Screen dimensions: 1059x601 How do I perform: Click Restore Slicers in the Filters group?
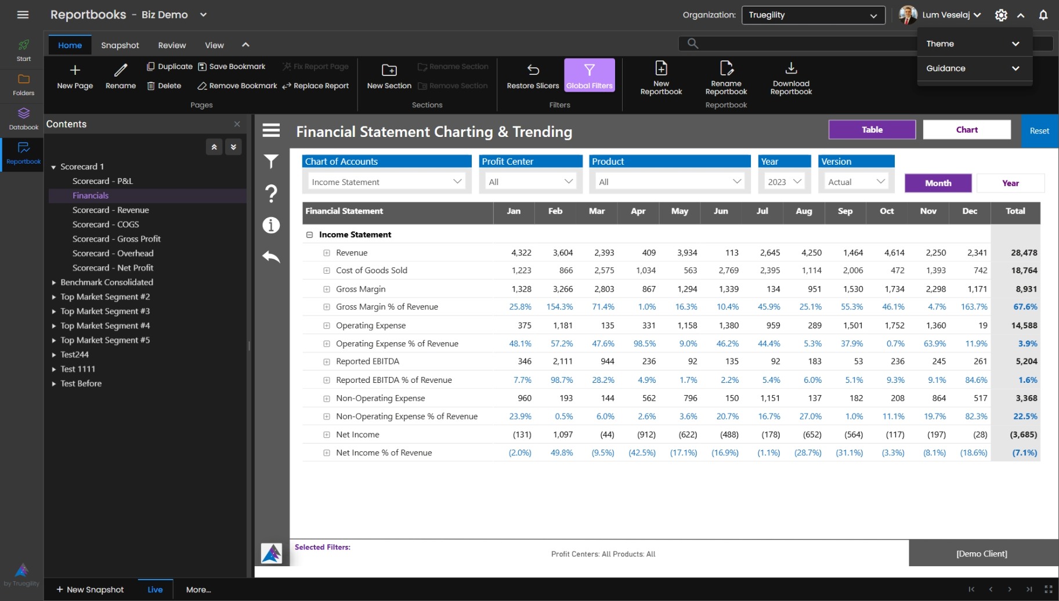[532, 76]
